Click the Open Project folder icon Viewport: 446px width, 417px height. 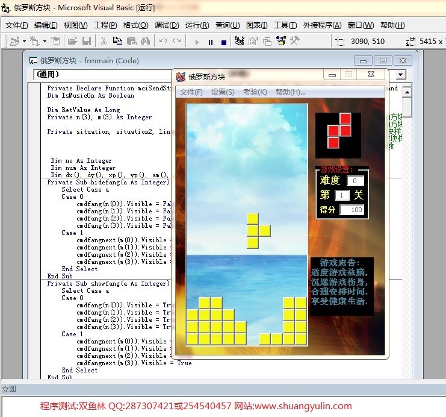pos(73,42)
